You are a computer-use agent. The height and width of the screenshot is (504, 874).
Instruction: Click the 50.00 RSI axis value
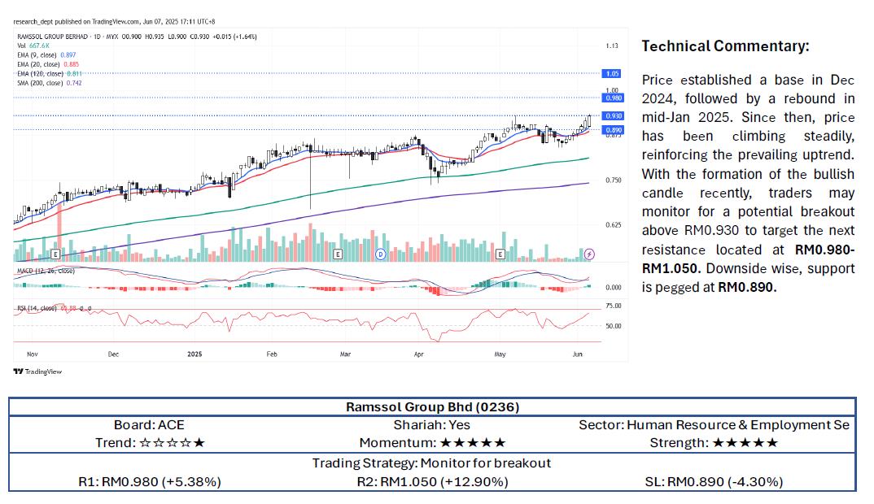(x=613, y=326)
